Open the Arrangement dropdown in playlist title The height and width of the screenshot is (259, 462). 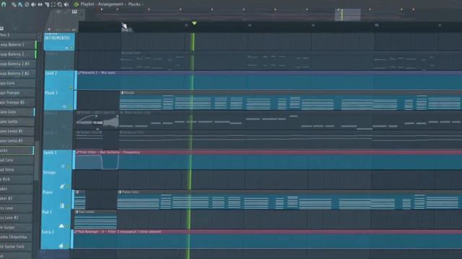point(110,4)
